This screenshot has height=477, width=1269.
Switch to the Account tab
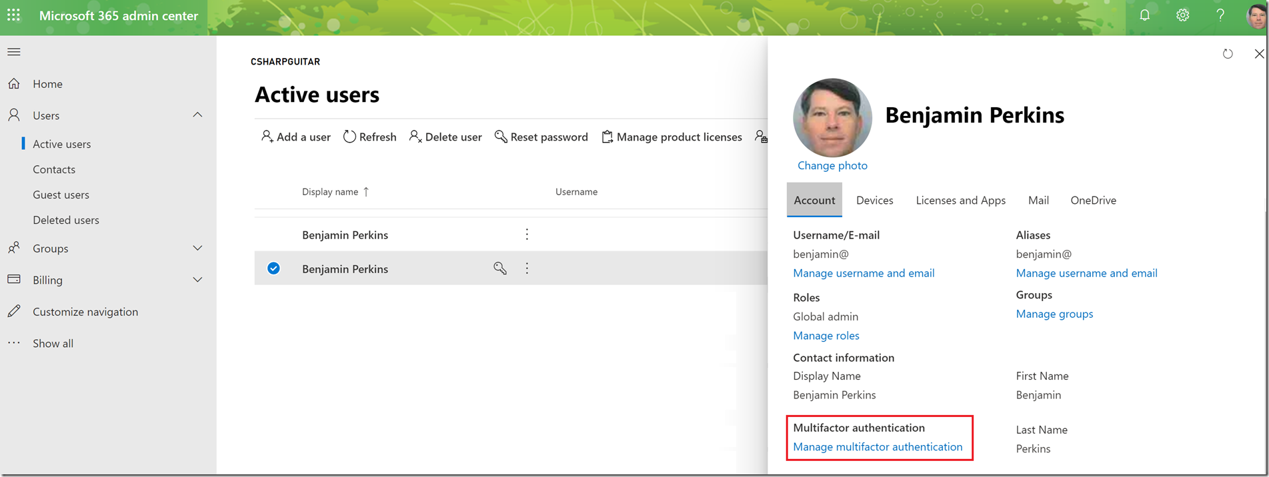pyautogui.click(x=814, y=200)
